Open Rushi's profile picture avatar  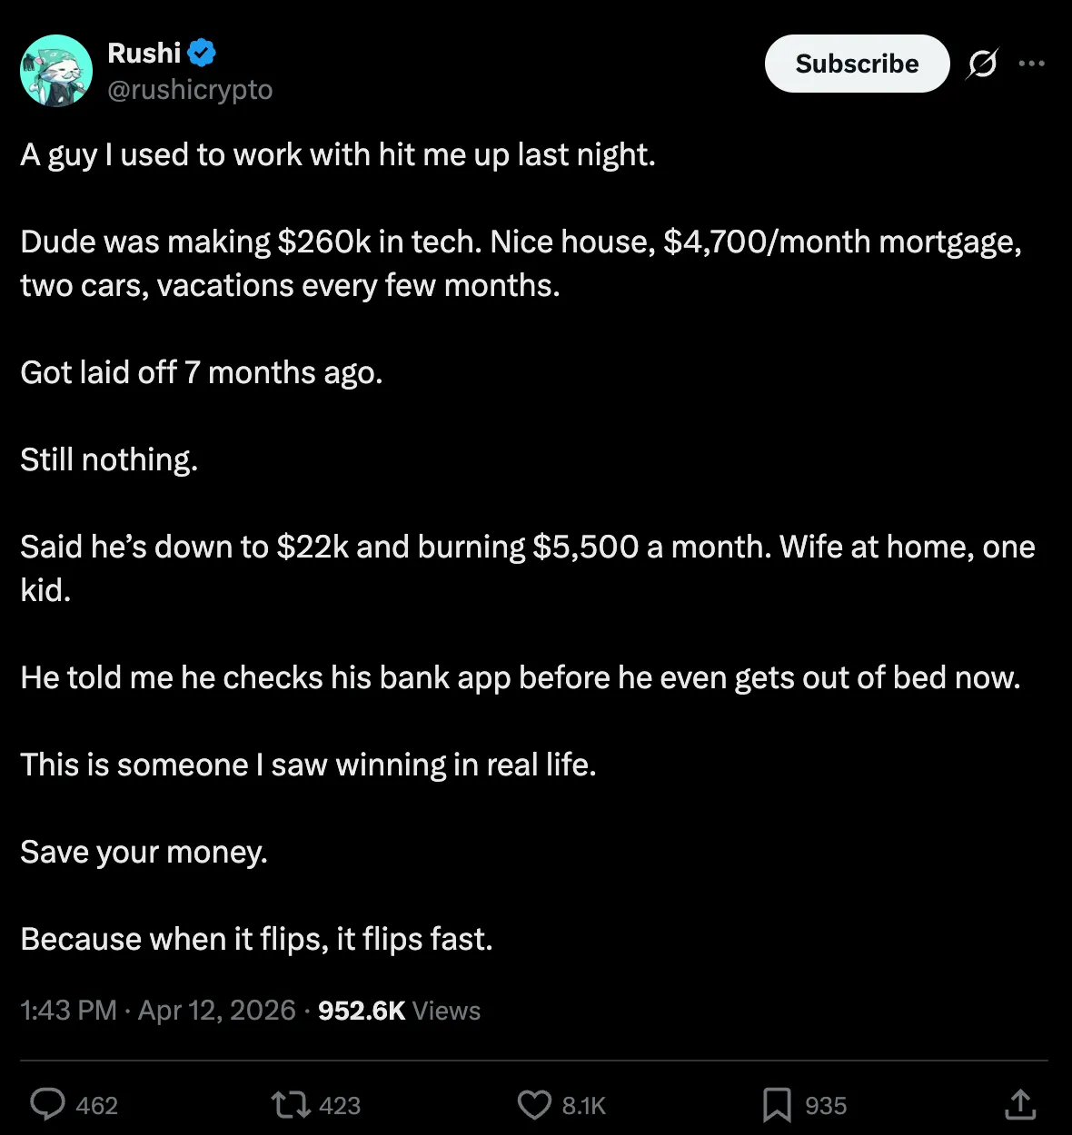click(56, 71)
